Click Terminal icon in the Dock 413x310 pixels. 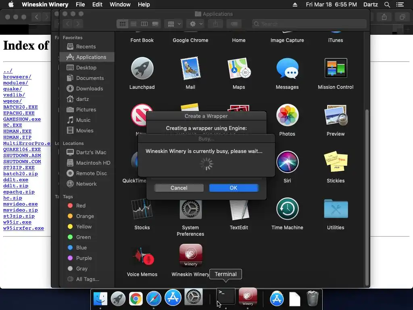(x=226, y=296)
